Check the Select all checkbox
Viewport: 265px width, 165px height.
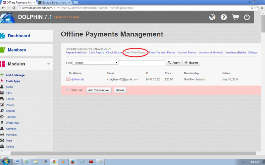coord(68,90)
